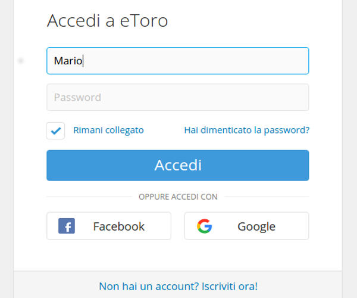Click the Google text label
The image size is (357, 298).
(256, 226)
